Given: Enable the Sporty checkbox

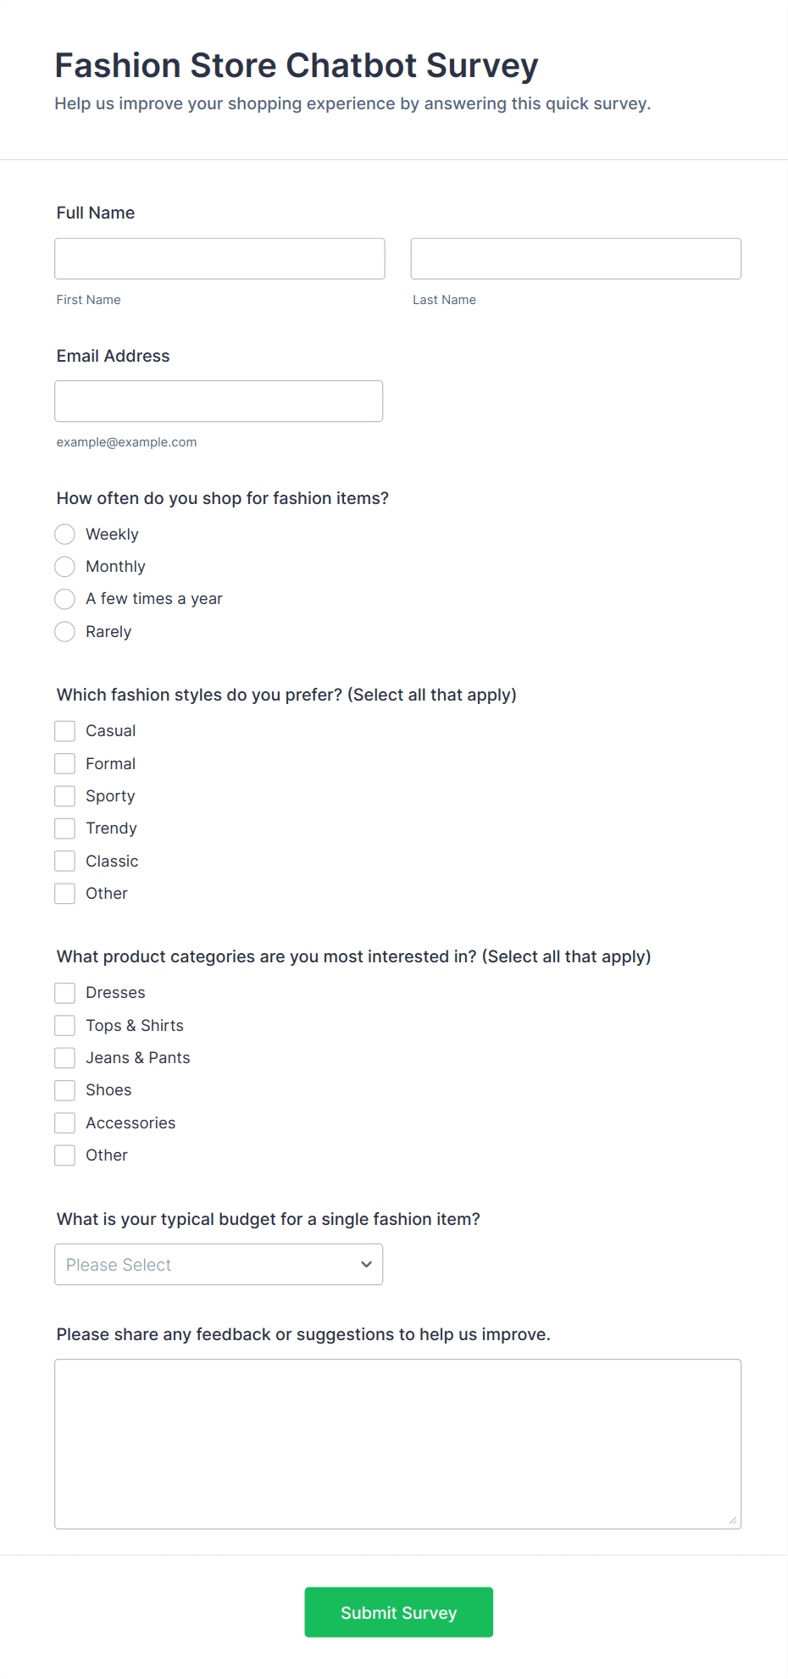Looking at the screenshot, I should [x=65, y=796].
